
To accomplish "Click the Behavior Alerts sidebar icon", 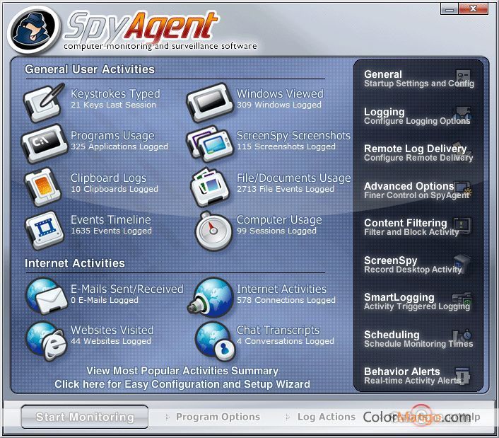I will [462, 374].
